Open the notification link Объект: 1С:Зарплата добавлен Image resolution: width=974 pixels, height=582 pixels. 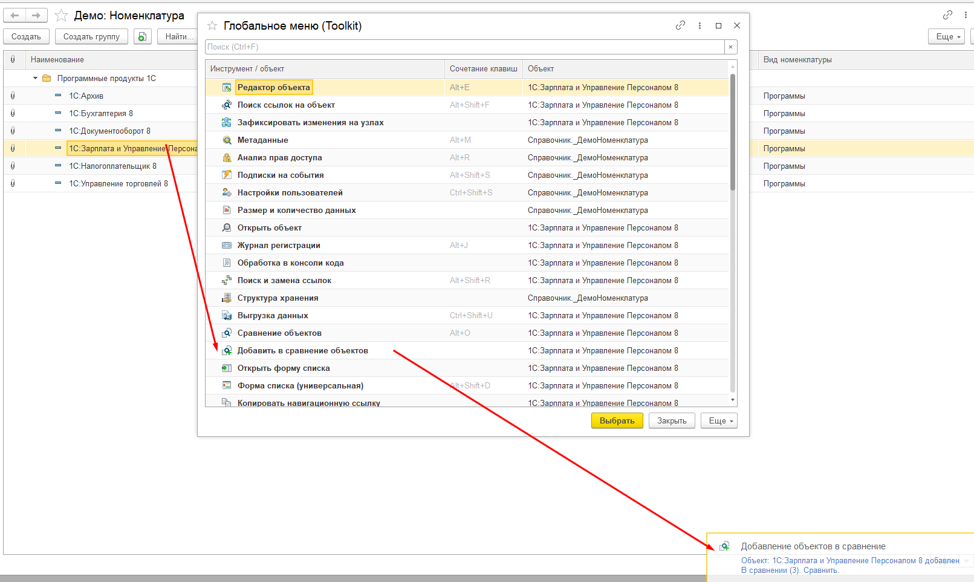[850, 561]
